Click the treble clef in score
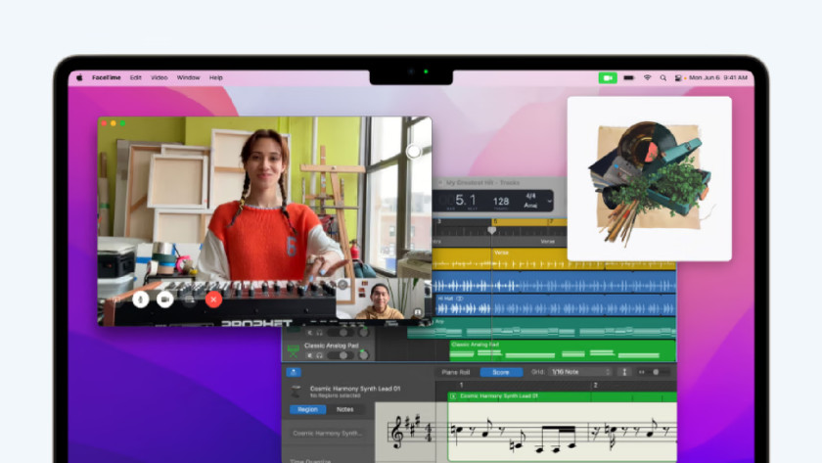Viewport: 822px width, 463px height. tap(398, 432)
